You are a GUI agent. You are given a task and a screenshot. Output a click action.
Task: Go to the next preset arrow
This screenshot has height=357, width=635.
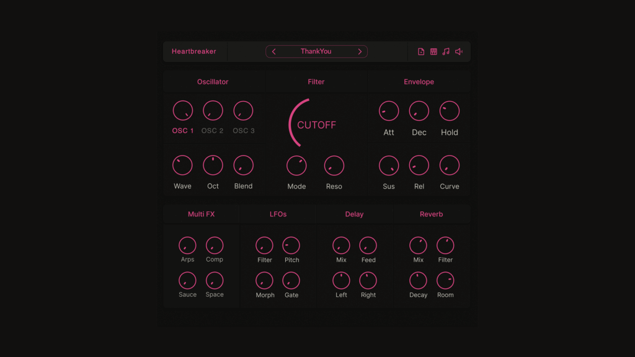(x=360, y=52)
